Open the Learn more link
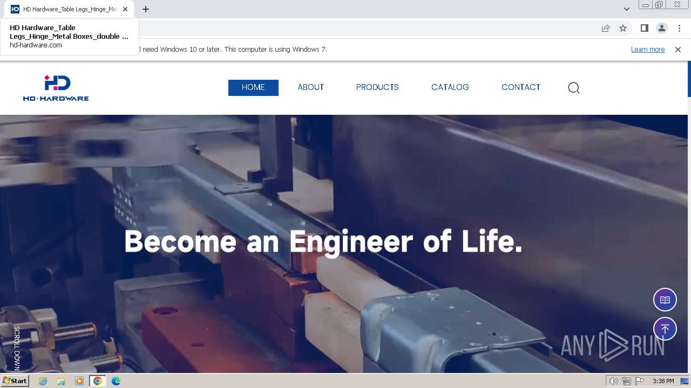The image size is (691, 388). pos(648,50)
